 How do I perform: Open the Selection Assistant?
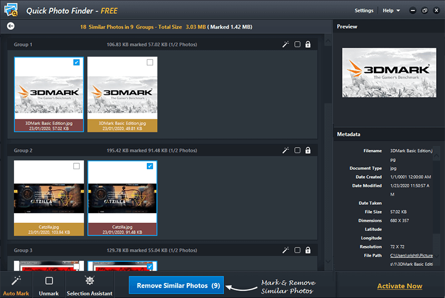(89, 284)
